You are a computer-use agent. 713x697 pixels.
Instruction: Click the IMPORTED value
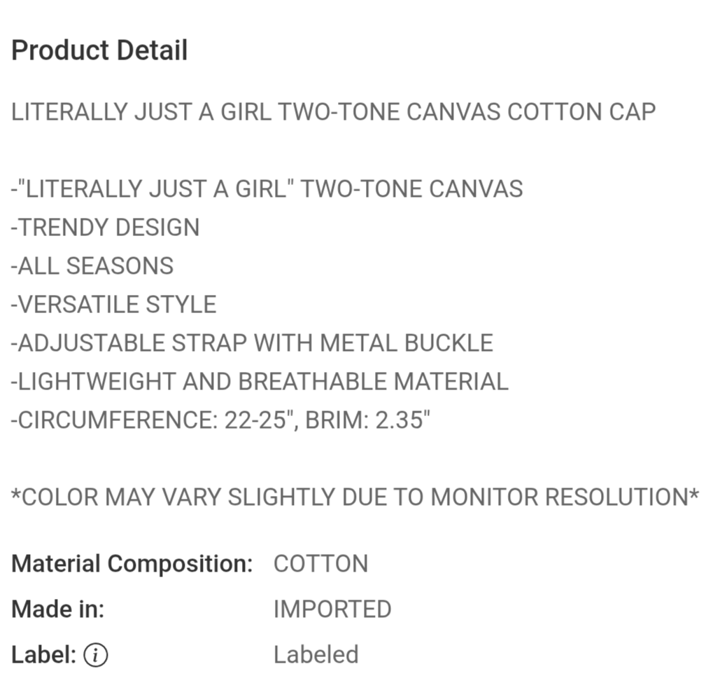[x=332, y=609]
